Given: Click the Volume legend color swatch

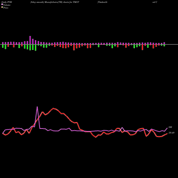Looking at the screenshot, I should 2,4.
